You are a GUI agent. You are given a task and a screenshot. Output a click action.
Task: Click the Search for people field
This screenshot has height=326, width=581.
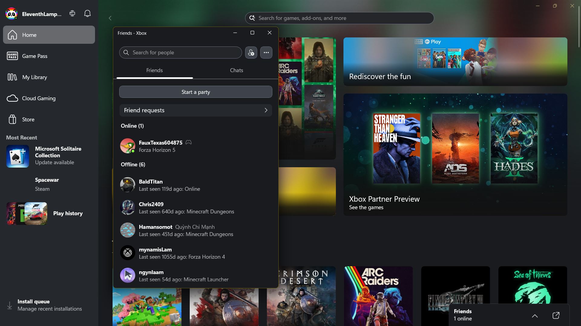(180, 53)
